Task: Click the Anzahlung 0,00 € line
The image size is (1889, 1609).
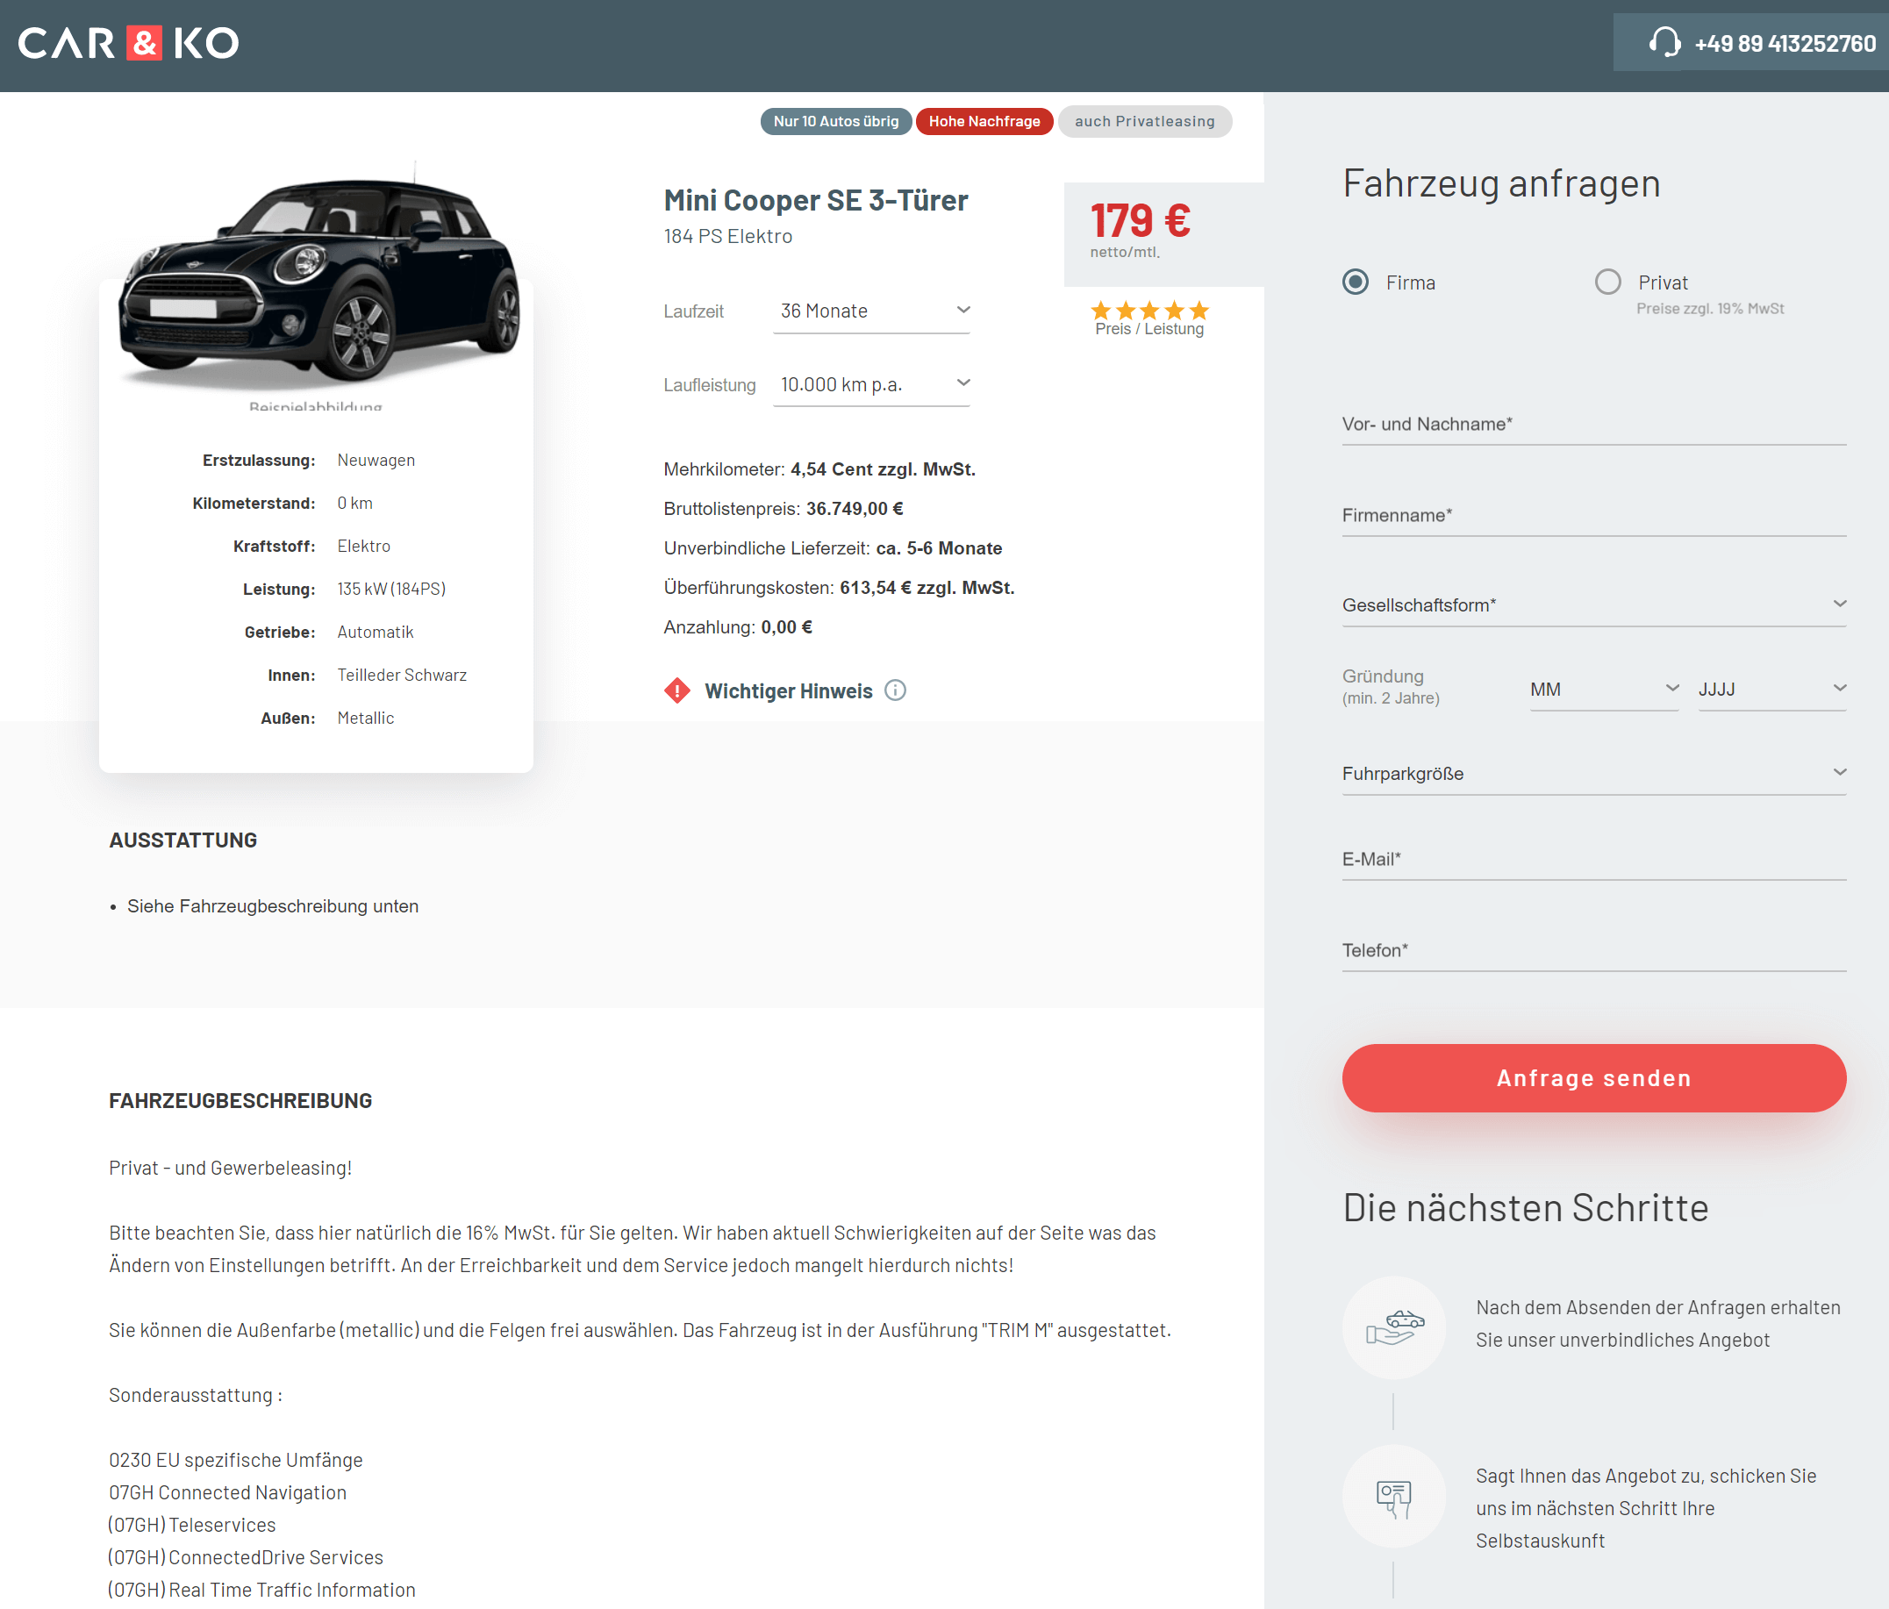Action: coord(738,627)
